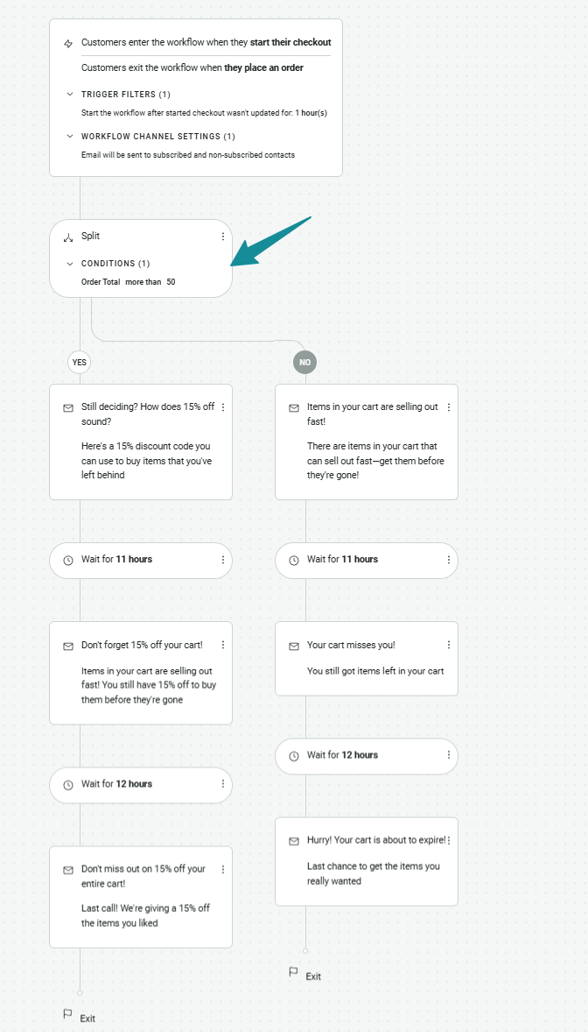Click the envelope on 'Items selling out fast' email

coord(294,407)
